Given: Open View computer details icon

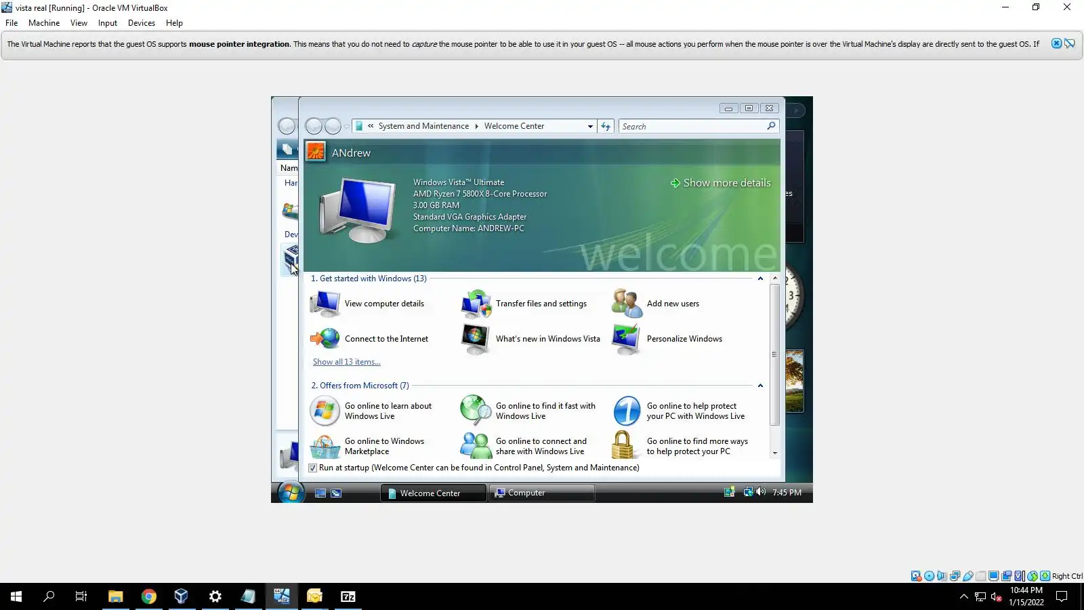Looking at the screenshot, I should coord(325,304).
